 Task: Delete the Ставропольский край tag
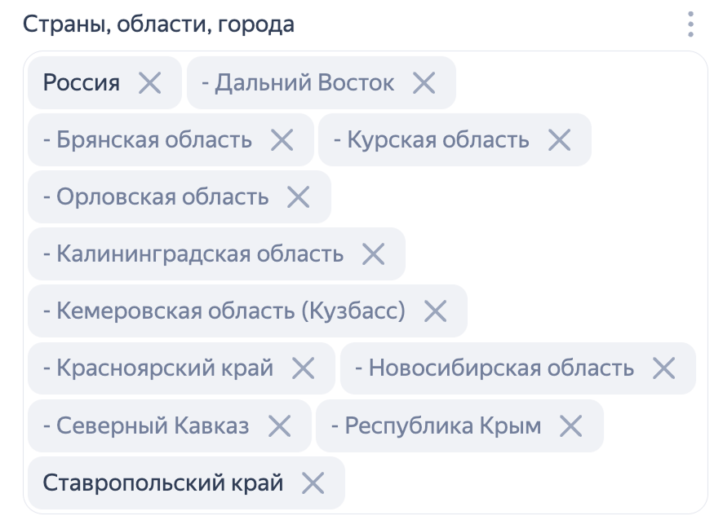point(313,483)
